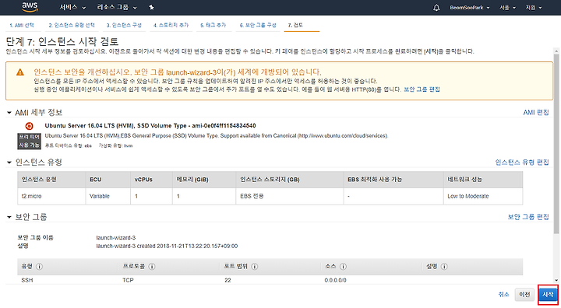Collapse the 인스턴스 유형 section
561x308 pixels.
point(9,163)
